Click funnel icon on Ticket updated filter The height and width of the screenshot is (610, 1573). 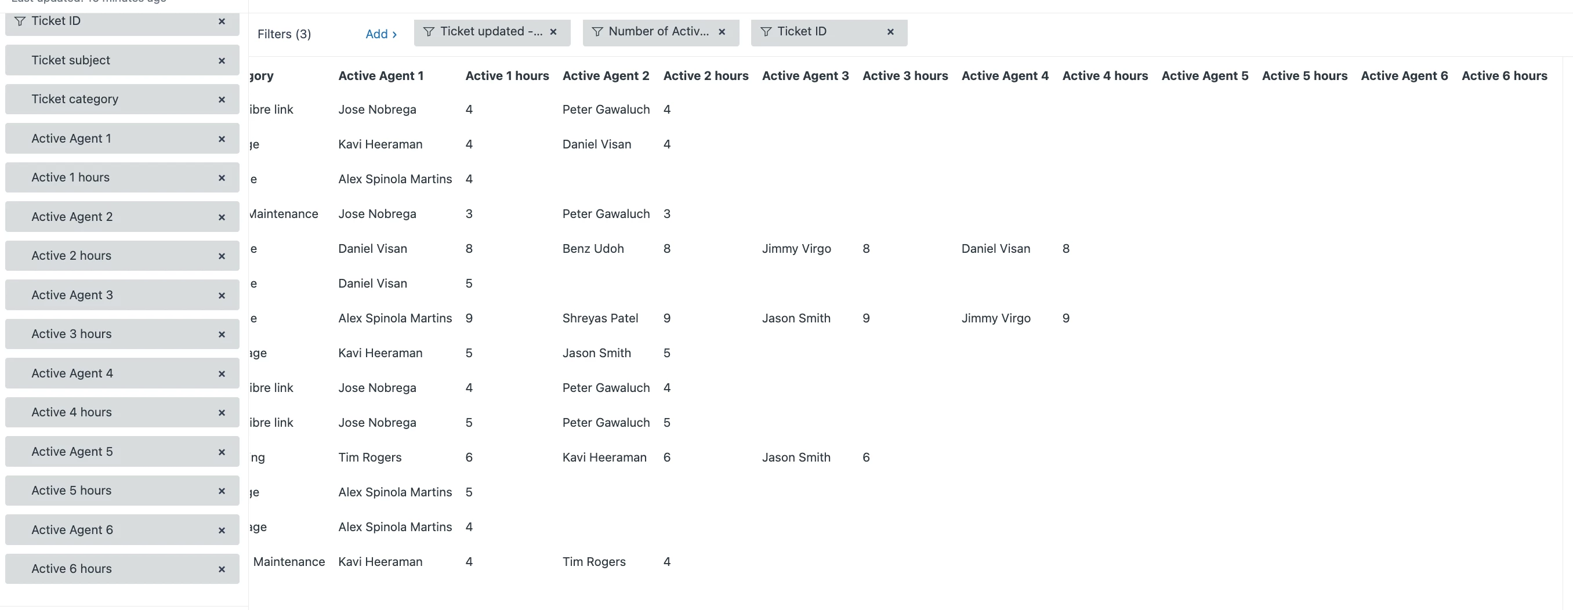[x=429, y=32]
